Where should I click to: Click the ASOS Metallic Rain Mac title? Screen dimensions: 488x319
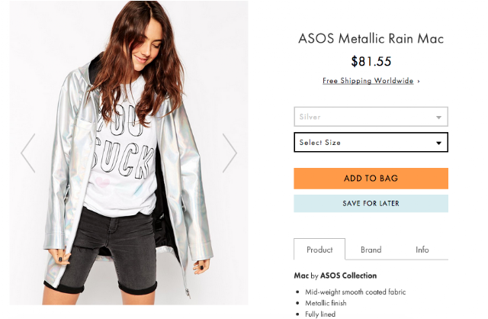[x=371, y=39]
